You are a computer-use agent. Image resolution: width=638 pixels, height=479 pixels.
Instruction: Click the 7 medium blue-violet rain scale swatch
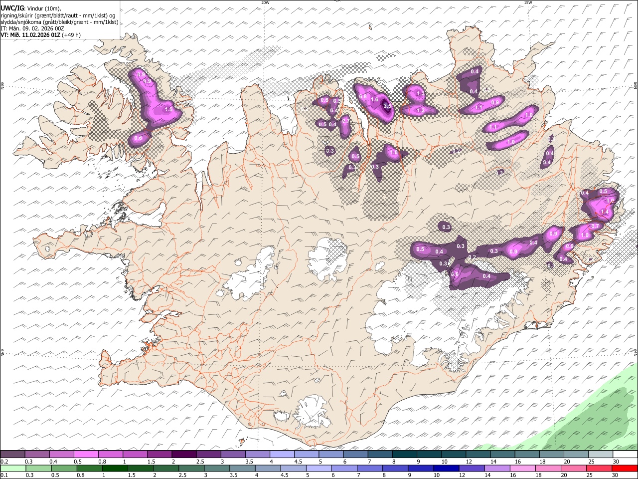pyautogui.click(x=370, y=468)
